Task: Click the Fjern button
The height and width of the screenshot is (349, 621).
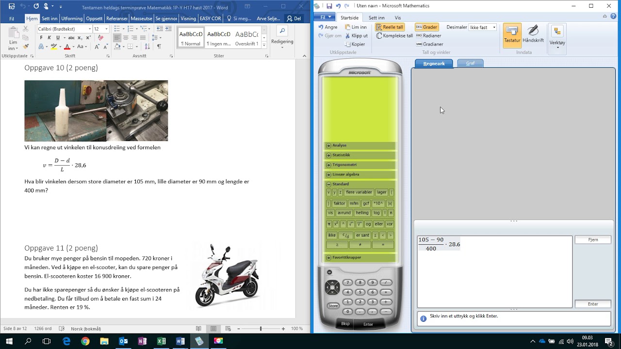Action: (593, 239)
